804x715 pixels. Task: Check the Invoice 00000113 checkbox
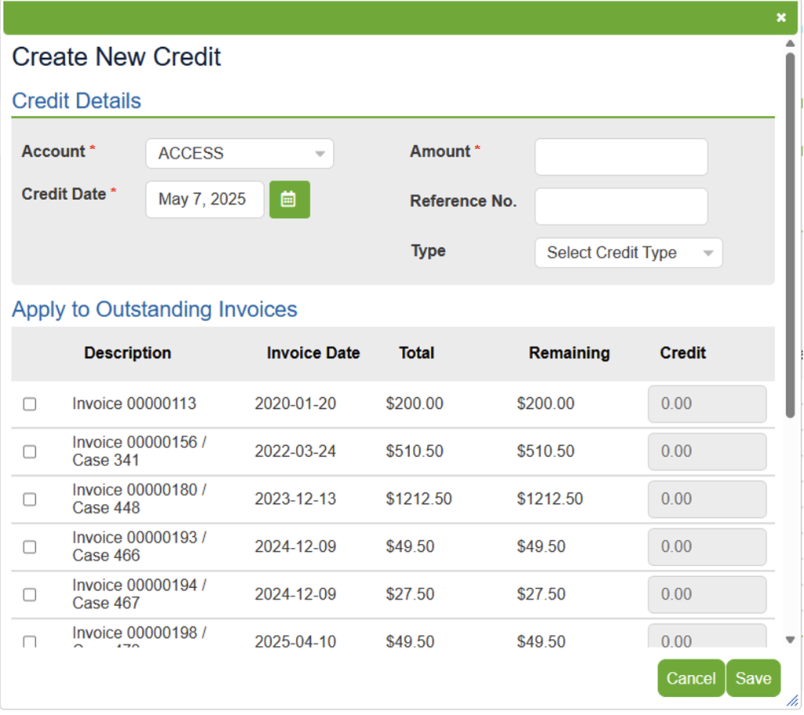click(30, 404)
